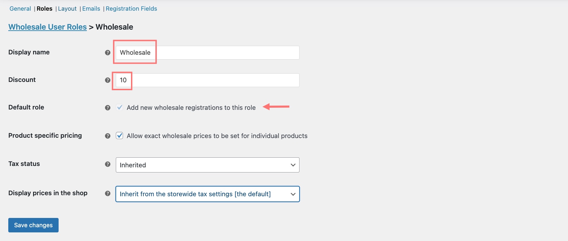This screenshot has width=568, height=241.
Task: Click help icon beside Discount field
Action: click(108, 80)
